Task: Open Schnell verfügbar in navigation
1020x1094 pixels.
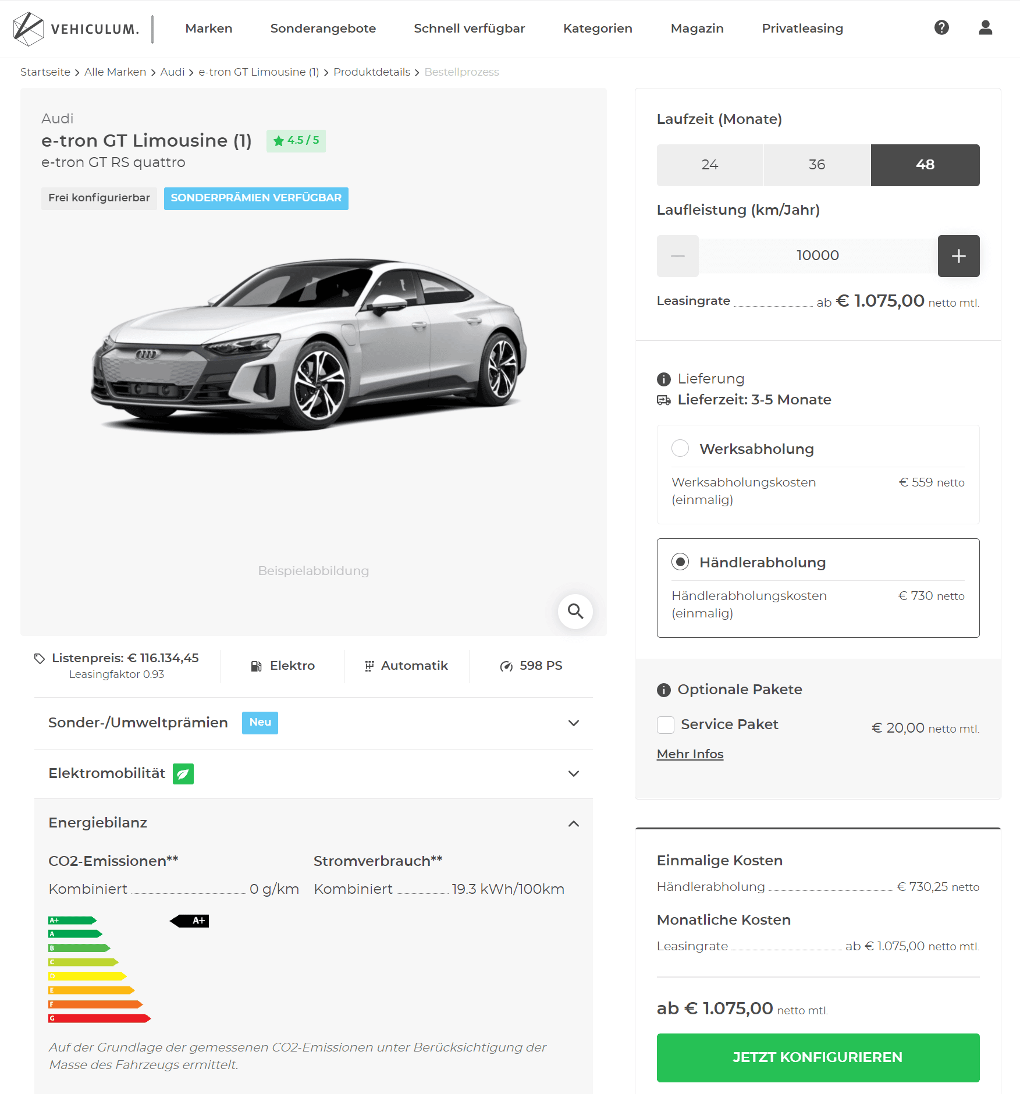Action: coord(470,29)
